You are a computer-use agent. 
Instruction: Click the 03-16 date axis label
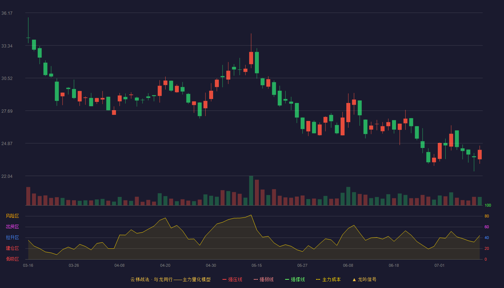coord(28,265)
